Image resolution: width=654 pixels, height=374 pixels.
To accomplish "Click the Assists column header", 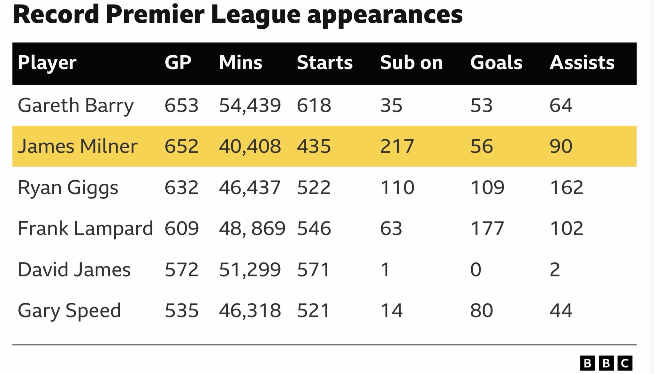I will [582, 63].
